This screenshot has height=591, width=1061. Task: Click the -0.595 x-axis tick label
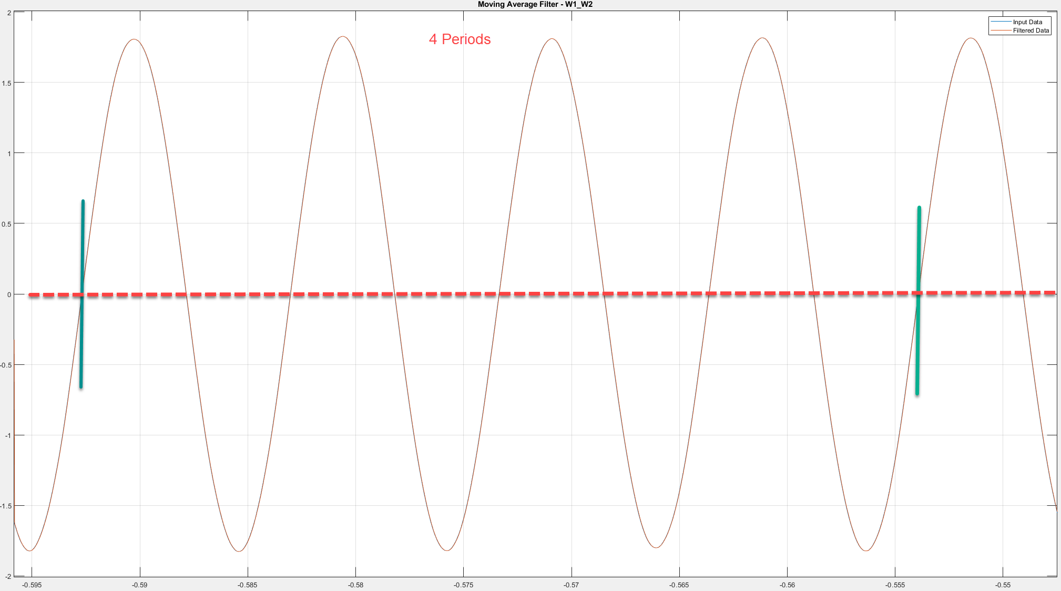tap(32, 585)
